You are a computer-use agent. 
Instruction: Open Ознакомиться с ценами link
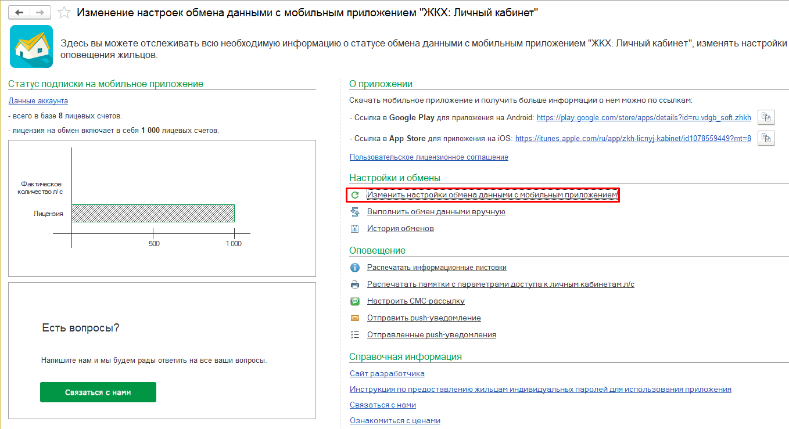[x=395, y=421]
